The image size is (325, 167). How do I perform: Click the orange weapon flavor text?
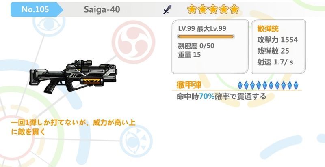click(x=73, y=127)
